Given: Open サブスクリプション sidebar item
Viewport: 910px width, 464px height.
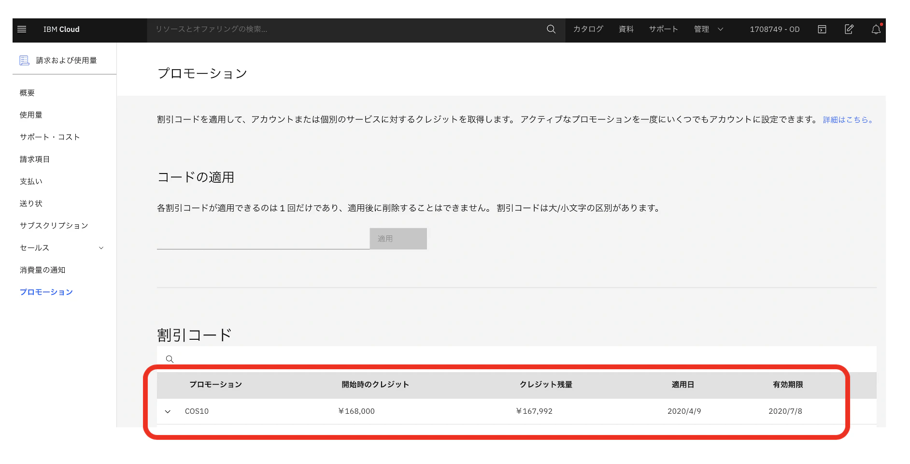Looking at the screenshot, I should coord(54,226).
